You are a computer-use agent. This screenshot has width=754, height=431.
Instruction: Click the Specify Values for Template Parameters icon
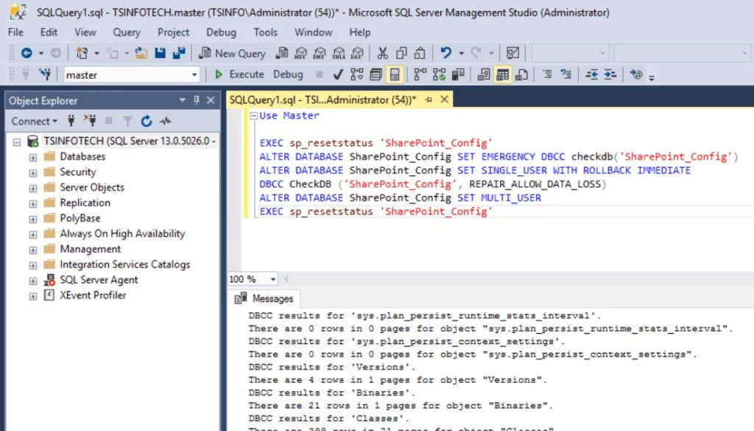click(635, 74)
